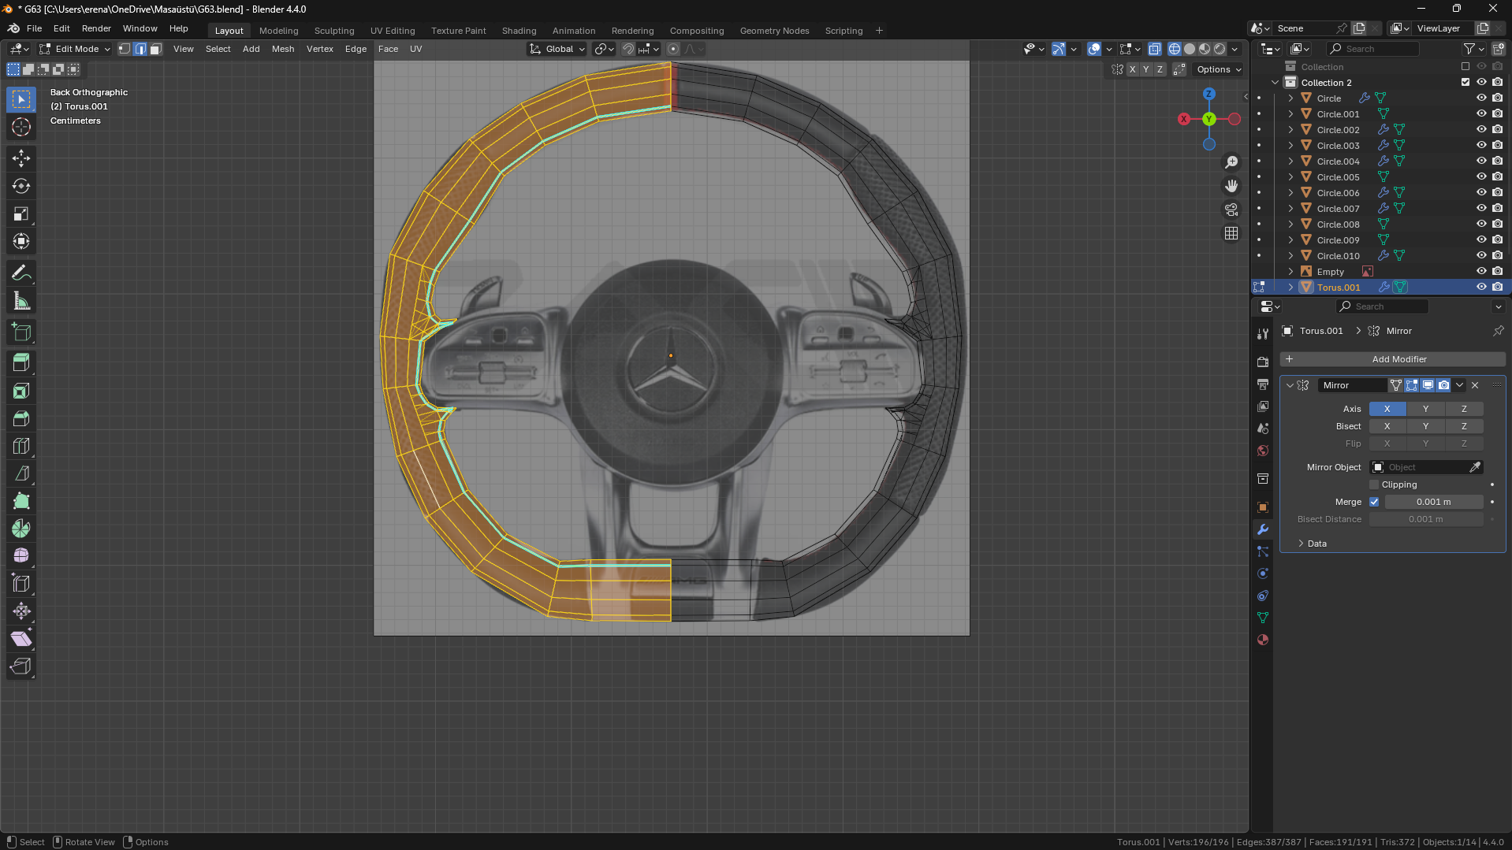Activate the Annotate pencil tool

pyautogui.click(x=21, y=273)
